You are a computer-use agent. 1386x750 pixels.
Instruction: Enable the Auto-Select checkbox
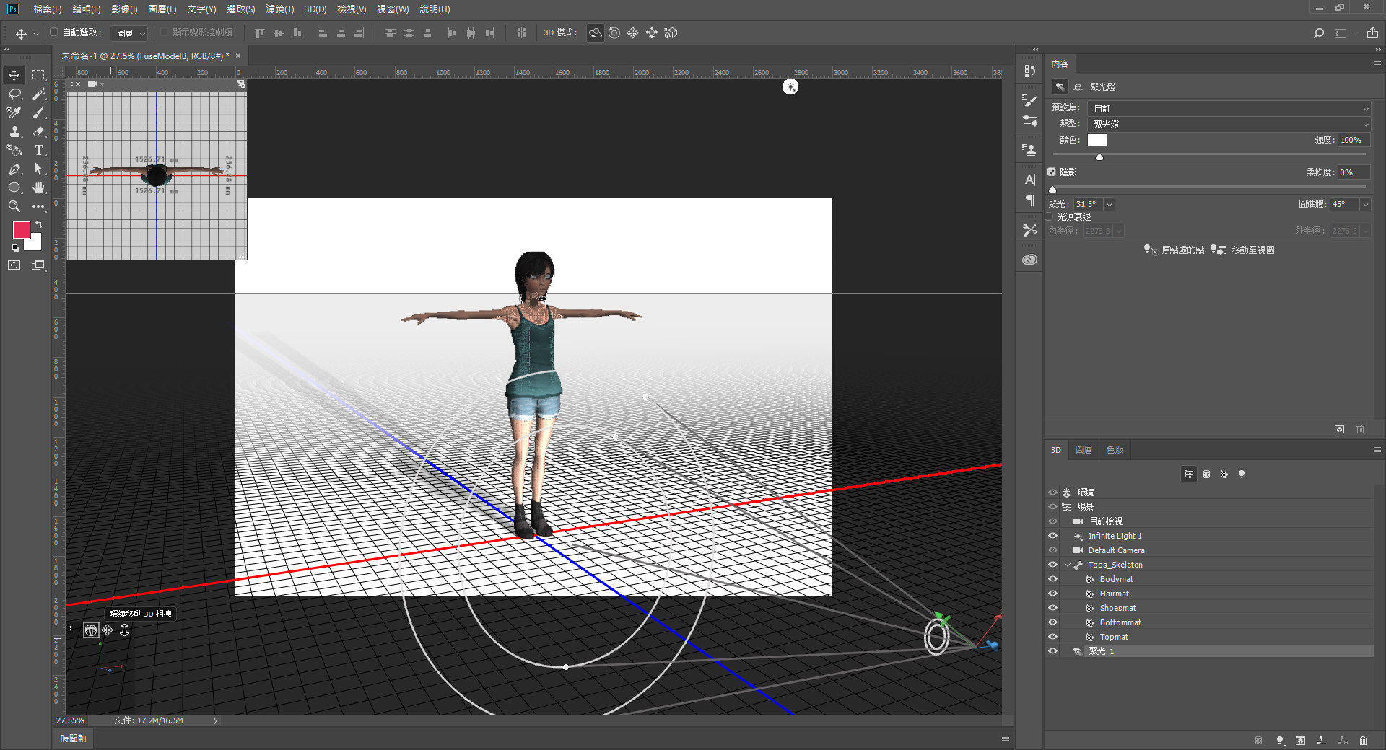tap(54, 32)
